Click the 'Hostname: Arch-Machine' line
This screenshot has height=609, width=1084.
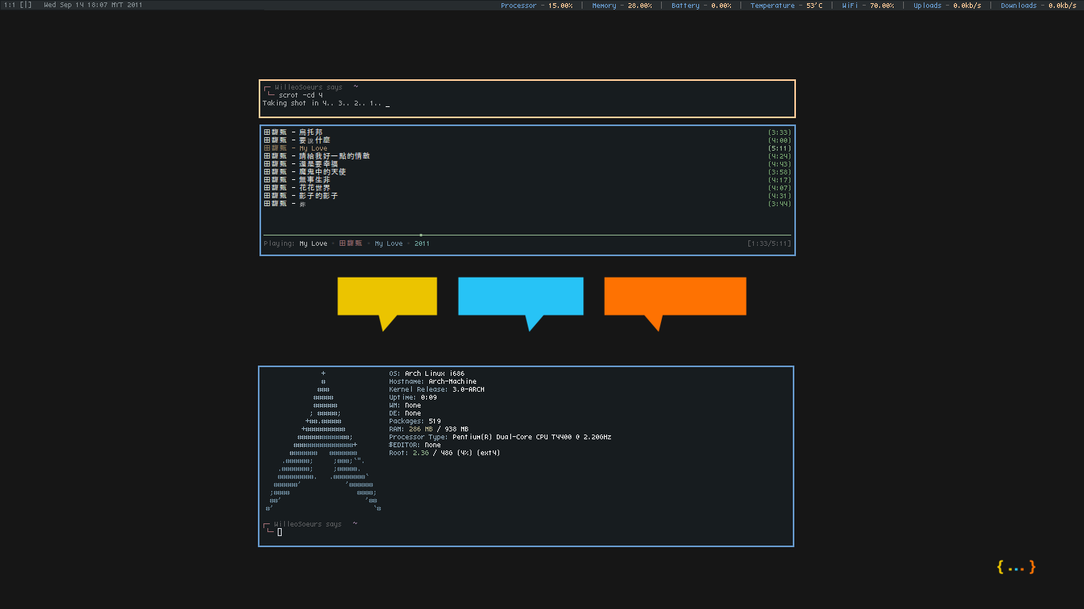click(x=432, y=381)
